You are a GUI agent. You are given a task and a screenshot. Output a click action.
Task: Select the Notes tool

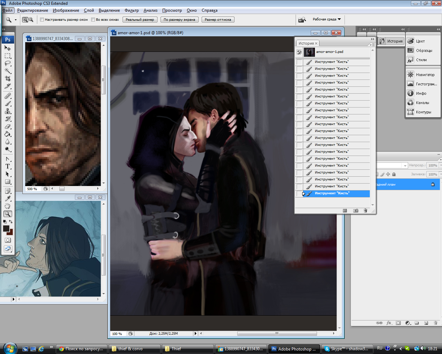click(8, 191)
